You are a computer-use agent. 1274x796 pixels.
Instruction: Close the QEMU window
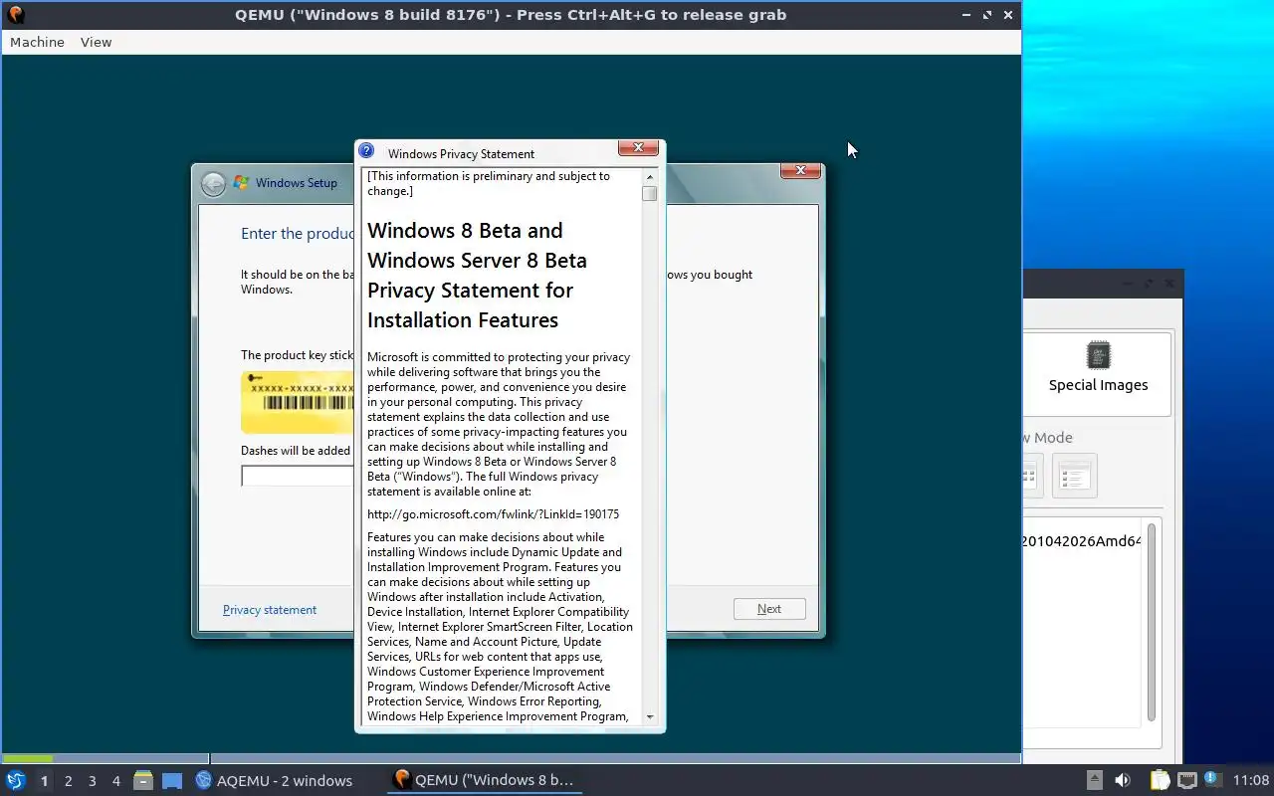click(x=1008, y=15)
